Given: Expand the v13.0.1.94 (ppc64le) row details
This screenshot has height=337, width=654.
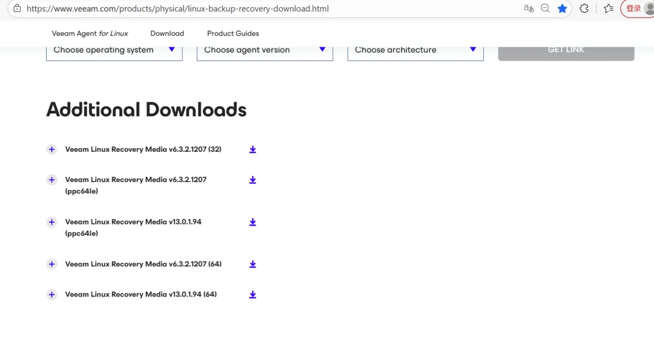Looking at the screenshot, I should [51, 222].
